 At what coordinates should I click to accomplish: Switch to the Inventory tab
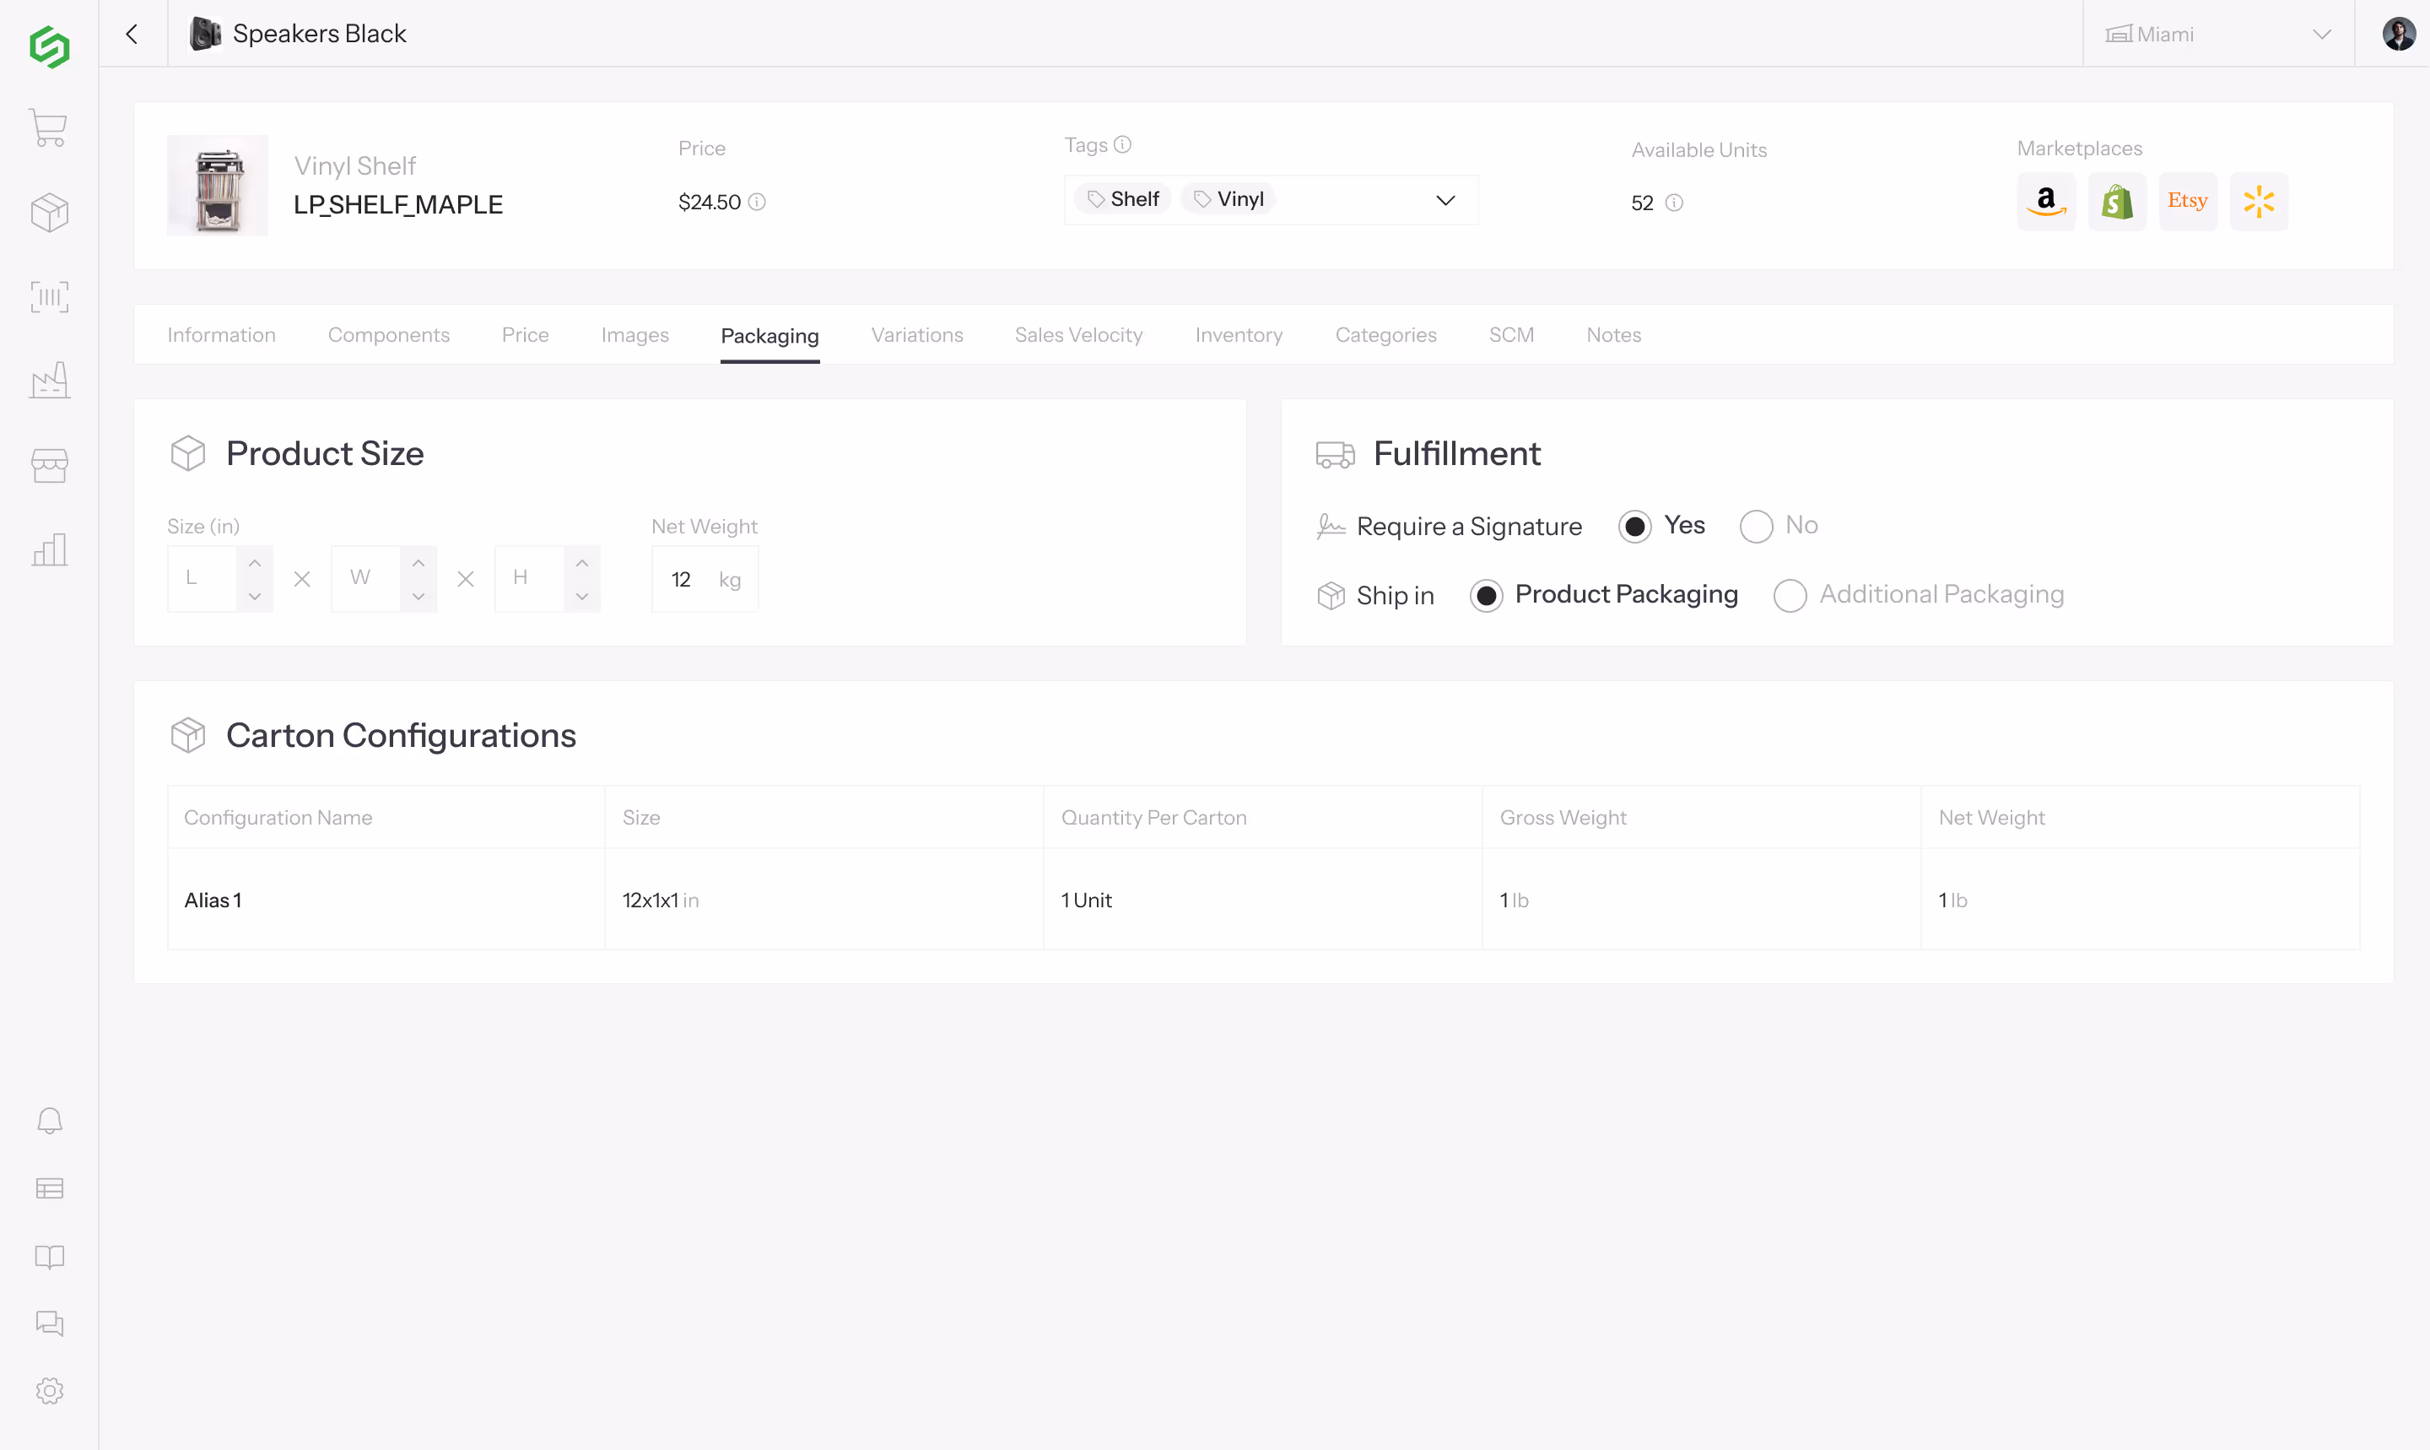point(1239,335)
